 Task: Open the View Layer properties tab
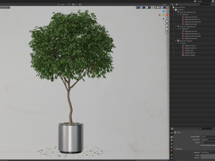172,144
